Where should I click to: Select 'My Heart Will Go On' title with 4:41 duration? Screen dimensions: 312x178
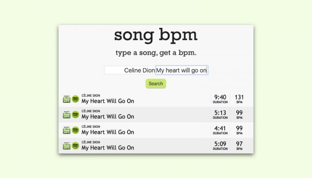pos(108,132)
